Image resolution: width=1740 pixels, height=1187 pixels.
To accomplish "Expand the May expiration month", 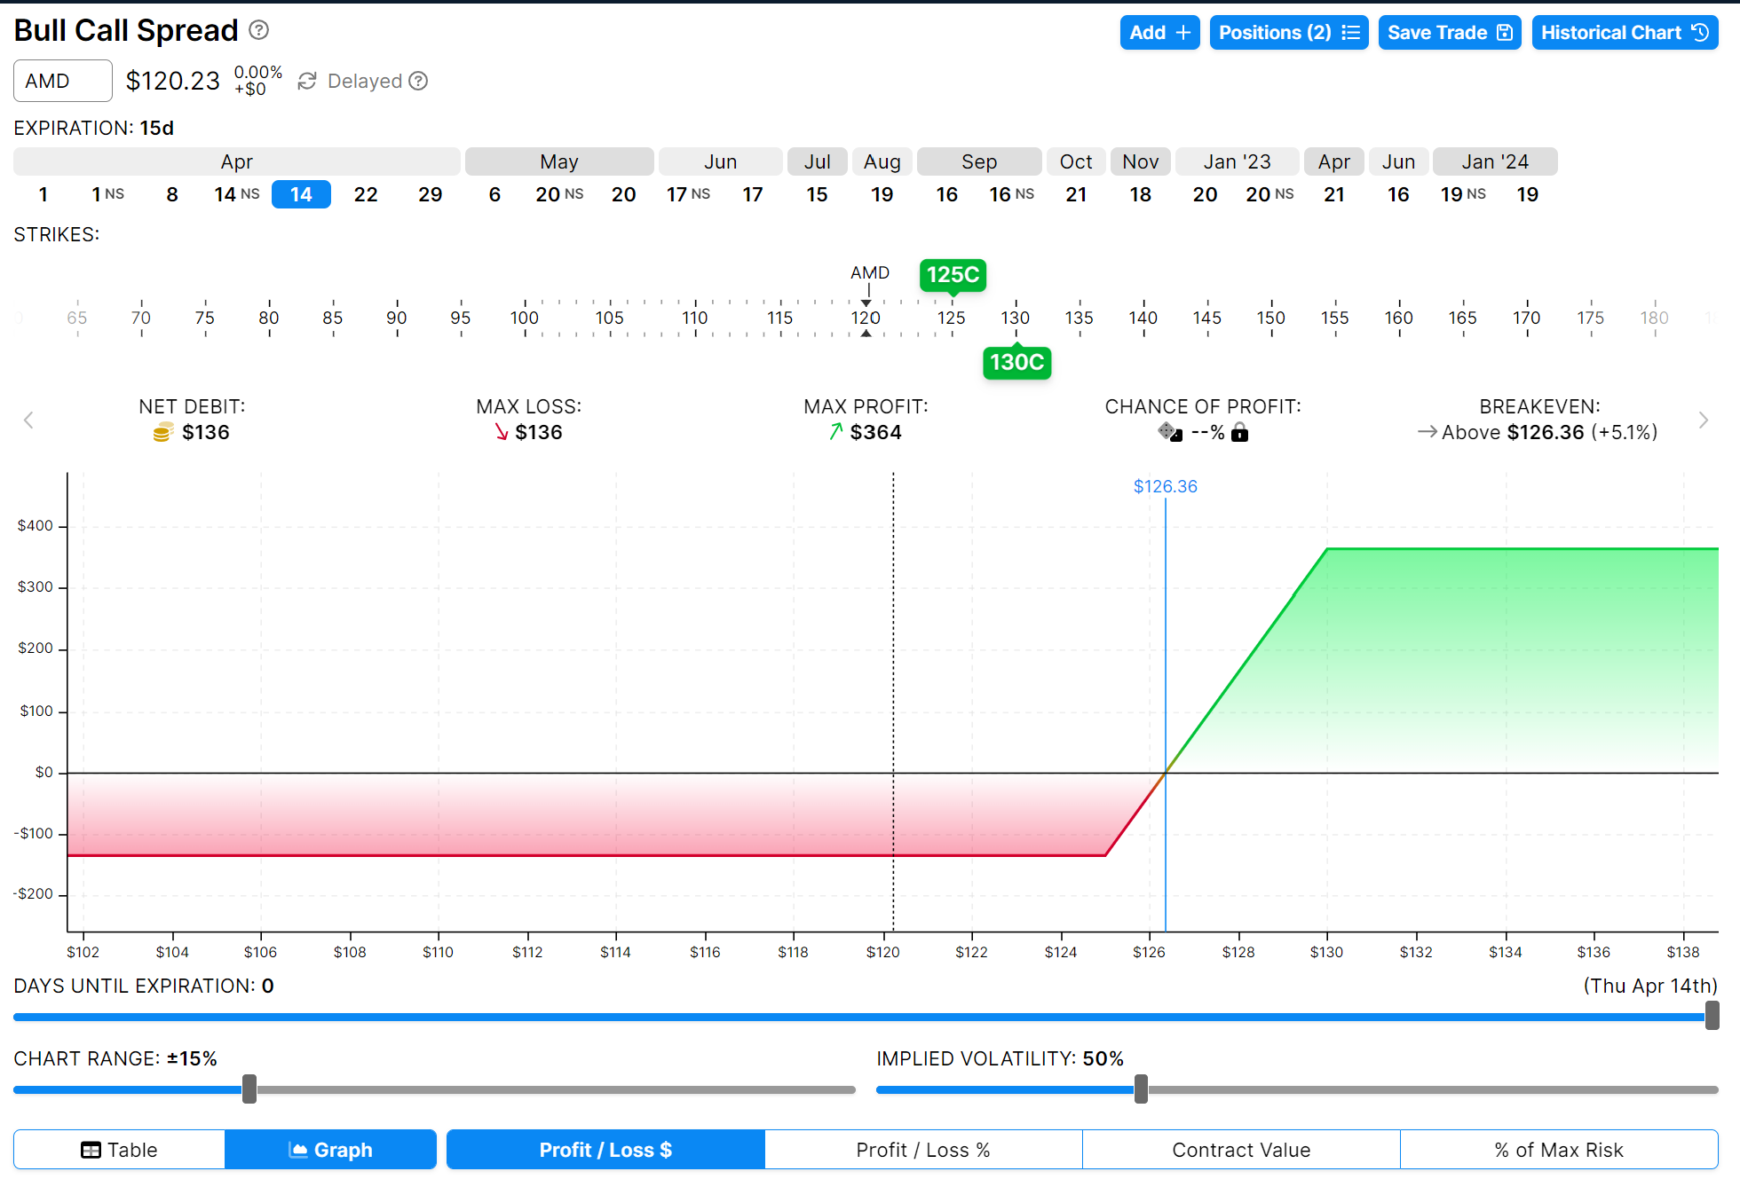I will click(558, 161).
